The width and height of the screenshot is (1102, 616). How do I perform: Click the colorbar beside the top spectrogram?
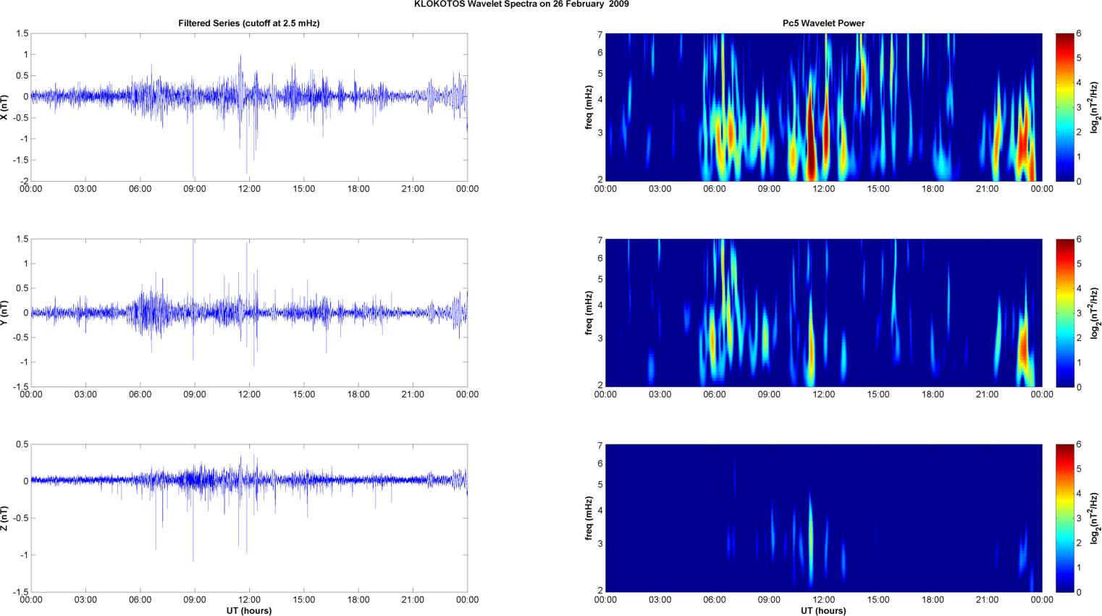pyautogui.click(x=1064, y=107)
